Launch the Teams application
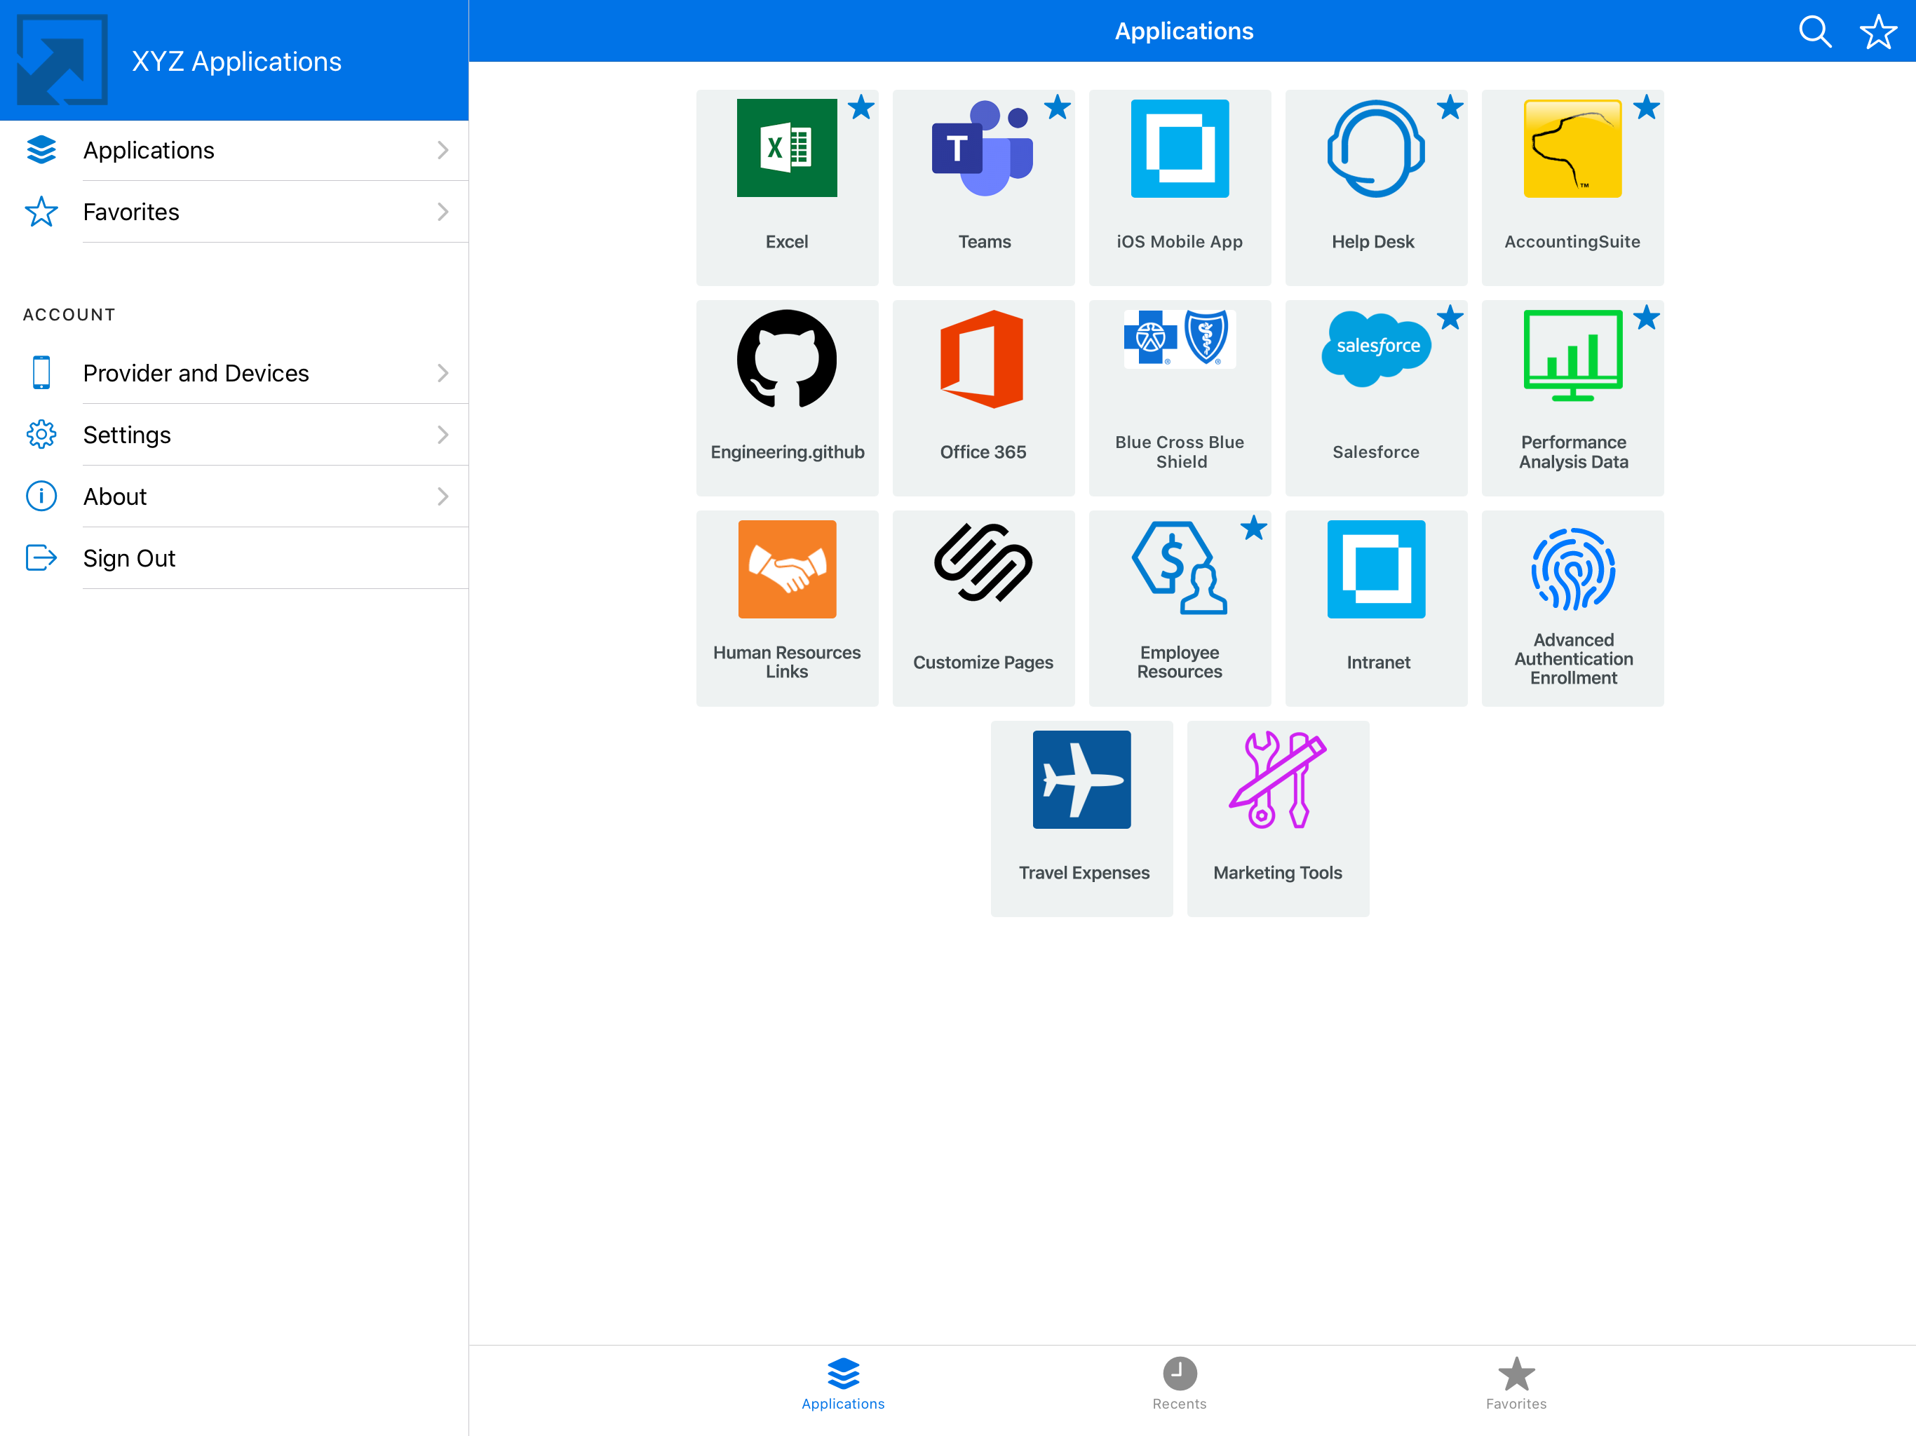Screen dimensions: 1916x1436 click(983, 187)
